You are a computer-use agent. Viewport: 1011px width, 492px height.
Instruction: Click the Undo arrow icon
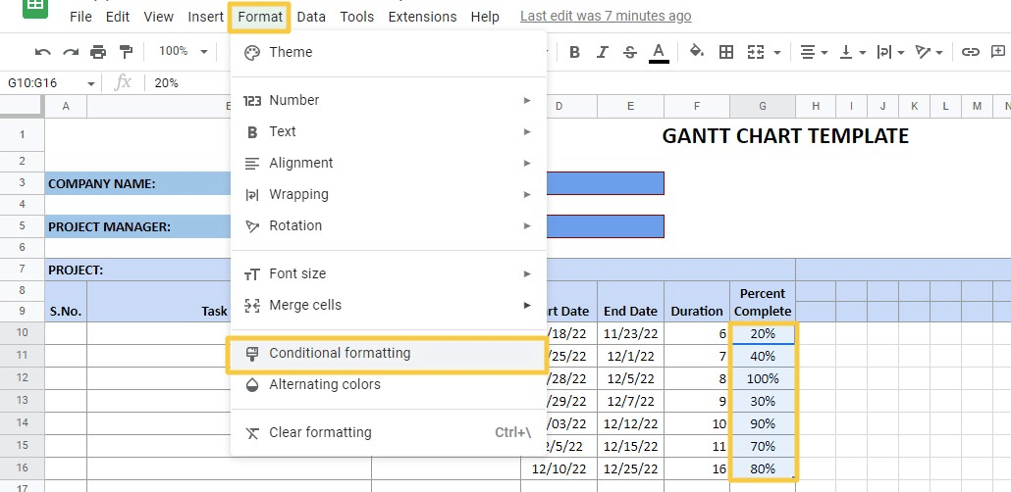pyautogui.click(x=43, y=52)
